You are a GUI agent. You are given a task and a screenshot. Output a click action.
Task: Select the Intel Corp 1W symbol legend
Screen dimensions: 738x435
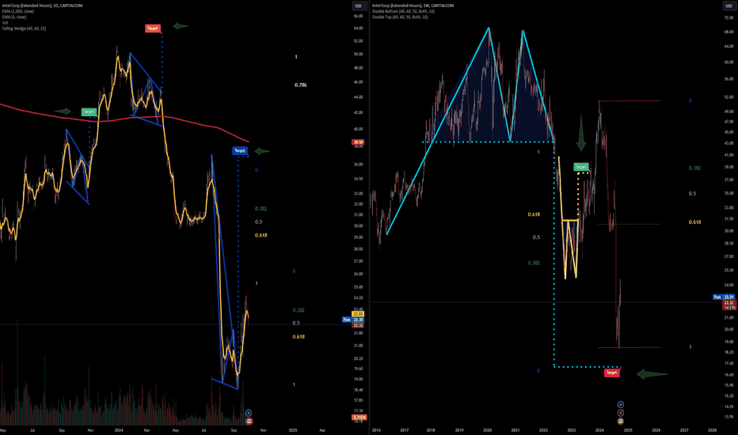click(413, 6)
